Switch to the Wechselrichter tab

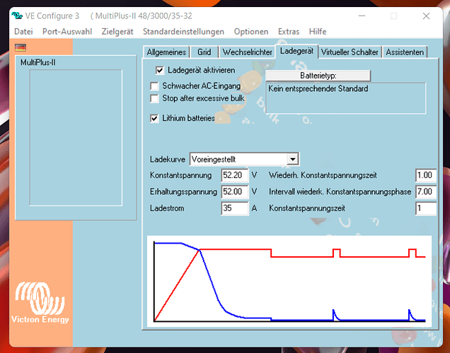[247, 52]
